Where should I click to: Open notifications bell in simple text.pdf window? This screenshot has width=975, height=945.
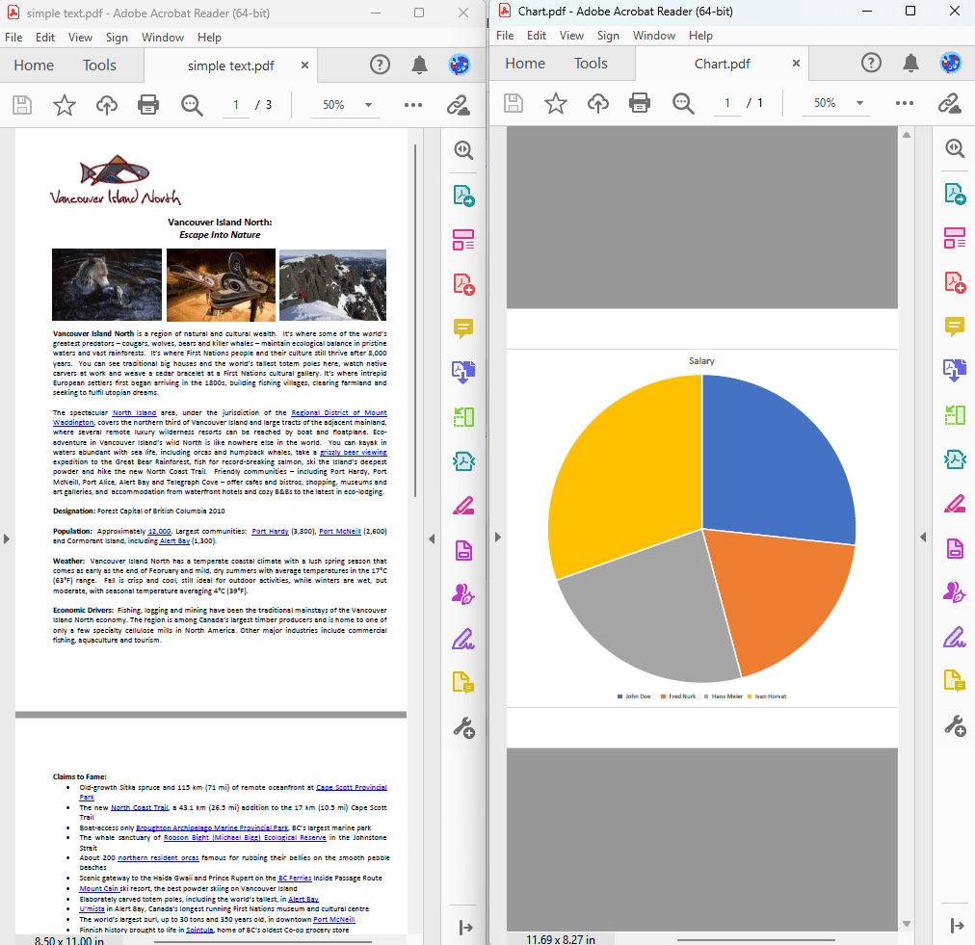pos(420,65)
